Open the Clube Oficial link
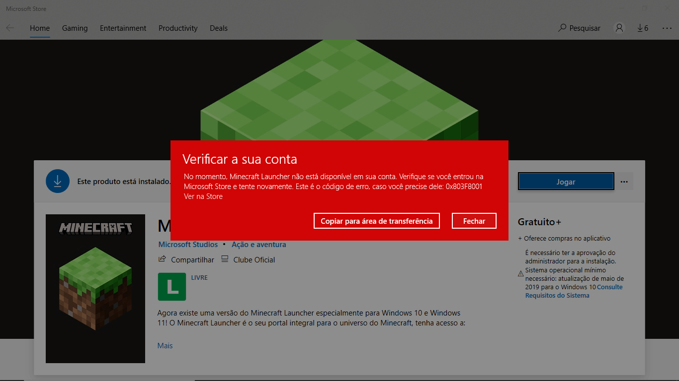This screenshot has height=381, width=679. (x=248, y=259)
